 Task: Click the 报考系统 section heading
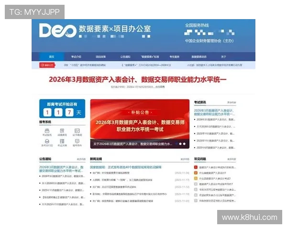click(x=45, y=122)
